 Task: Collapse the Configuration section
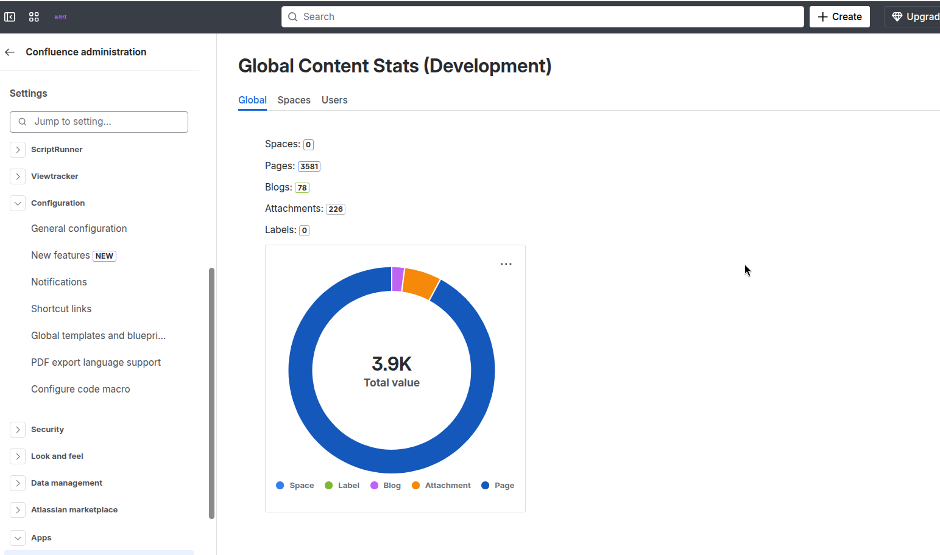tap(18, 203)
